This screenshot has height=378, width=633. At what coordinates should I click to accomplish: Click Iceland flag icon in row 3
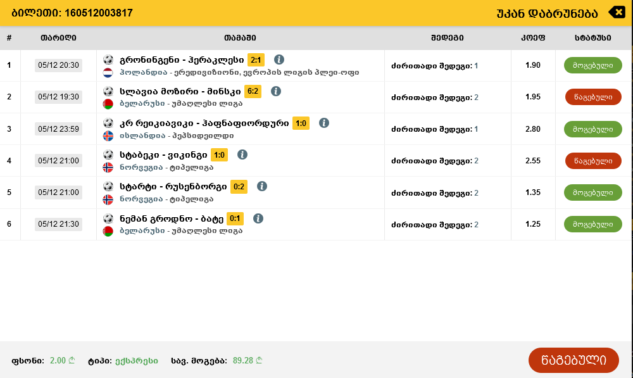coord(108,135)
